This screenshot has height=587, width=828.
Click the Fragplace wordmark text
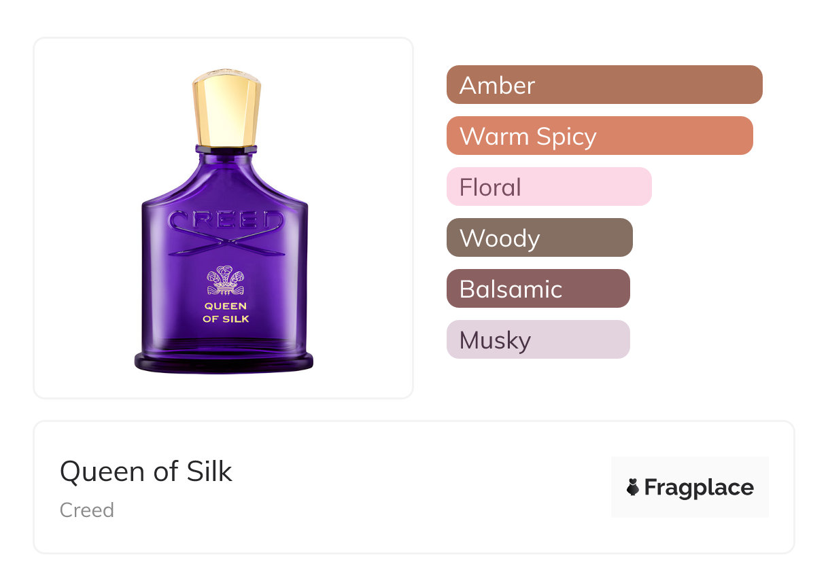[699, 487]
